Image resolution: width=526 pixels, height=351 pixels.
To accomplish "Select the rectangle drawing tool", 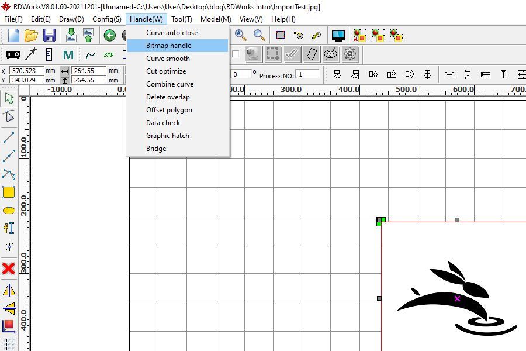I will [x=9, y=192].
